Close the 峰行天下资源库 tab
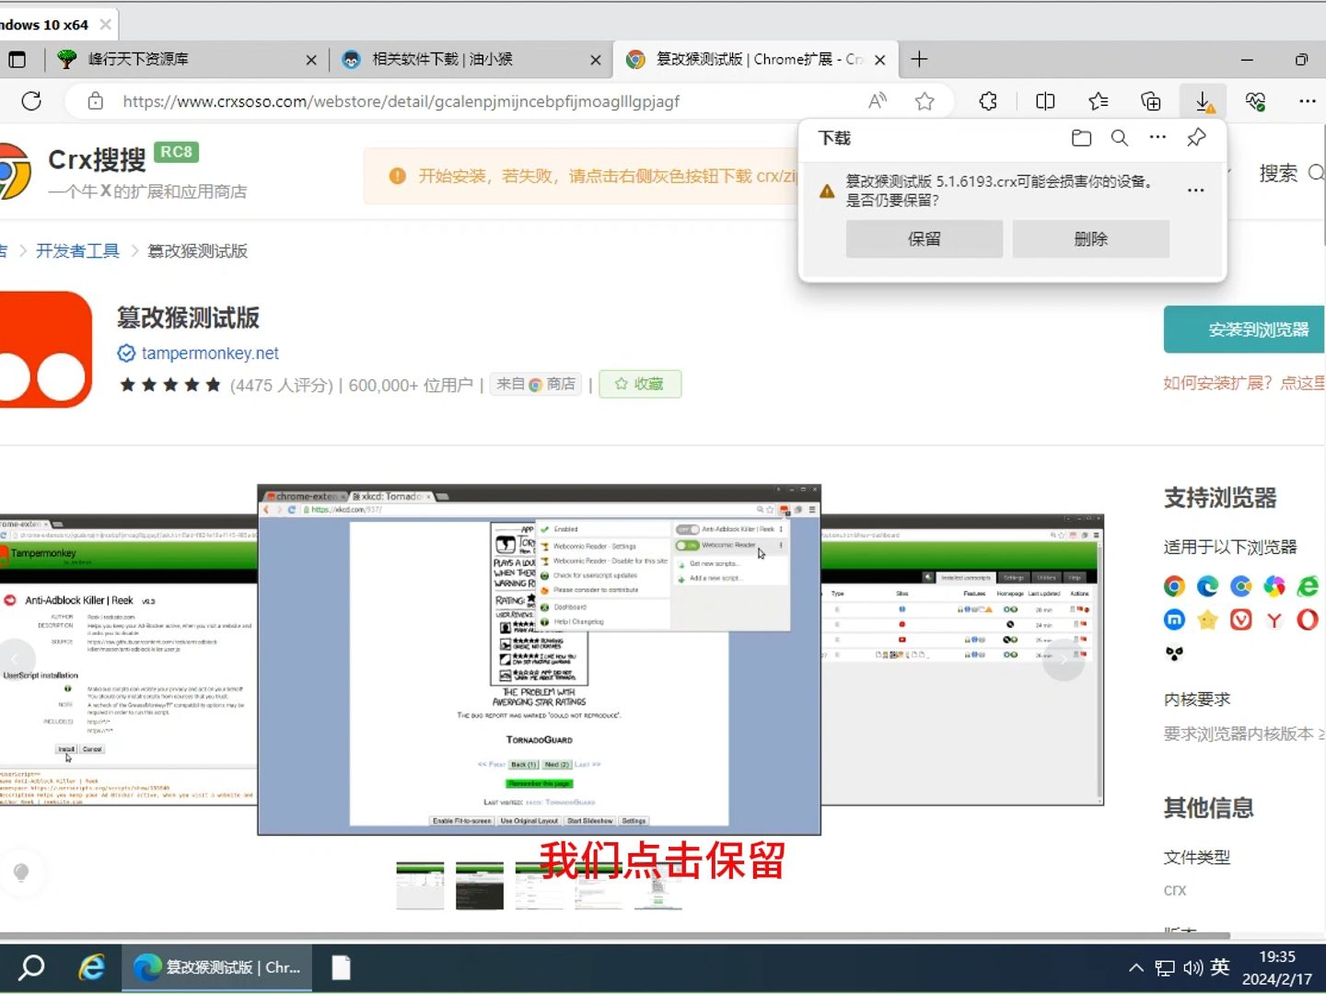 (311, 60)
